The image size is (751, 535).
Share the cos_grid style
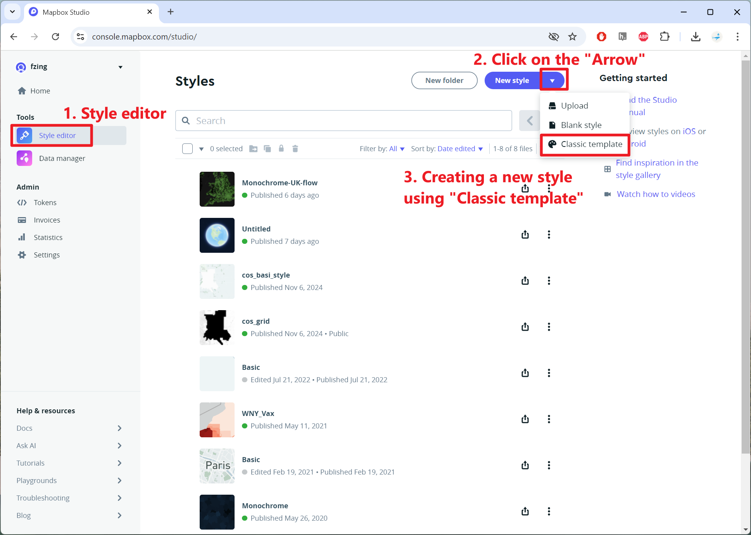point(525,326)
